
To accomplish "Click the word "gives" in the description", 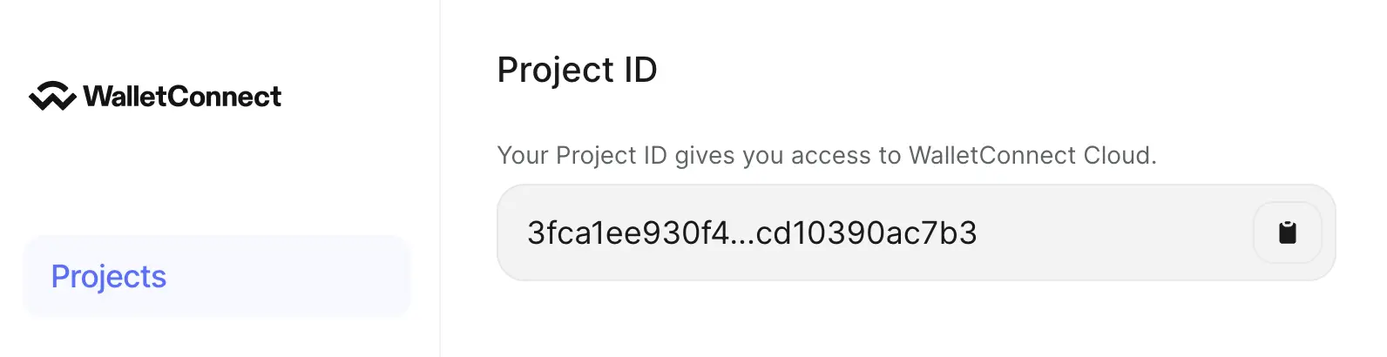I will click(x=705, y=156).
